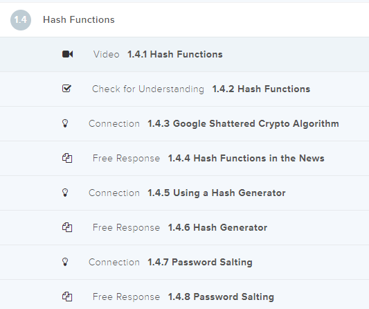
Task: Open 1.4.4 Hash Functions in the News
Action: tap(246, 158)
